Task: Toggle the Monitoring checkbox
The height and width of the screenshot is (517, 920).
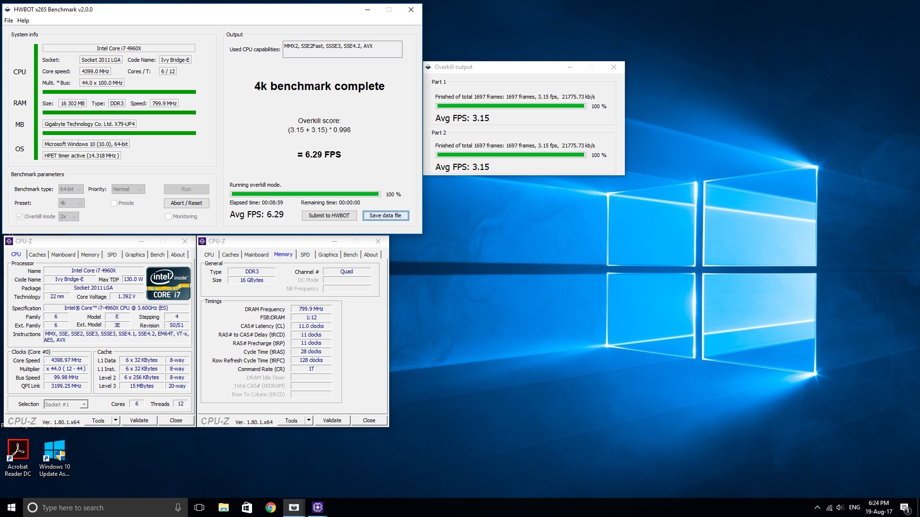Action: 168,216
